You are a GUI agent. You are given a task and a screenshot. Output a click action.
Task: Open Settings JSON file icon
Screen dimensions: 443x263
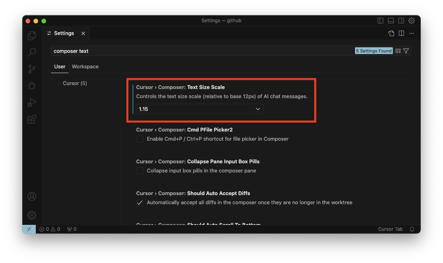click(x=391, y=33)
